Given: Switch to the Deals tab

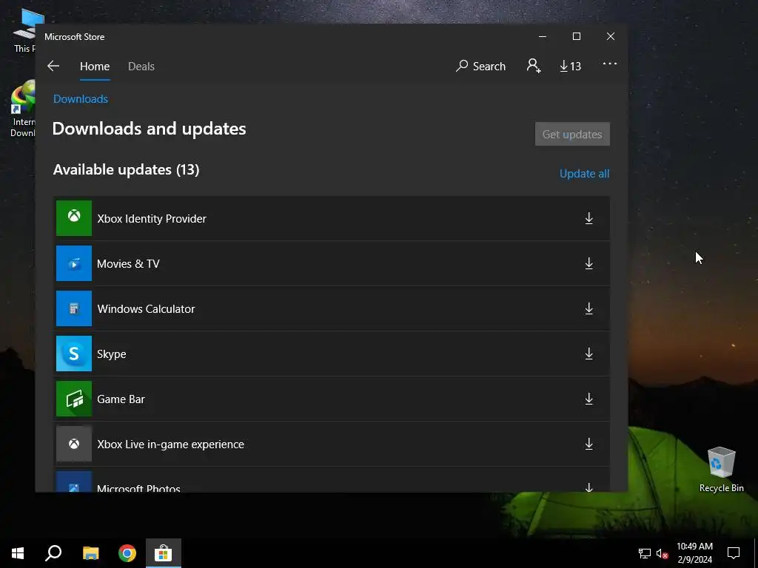Looking at the screenshot, I should click(x=141, y=66).
